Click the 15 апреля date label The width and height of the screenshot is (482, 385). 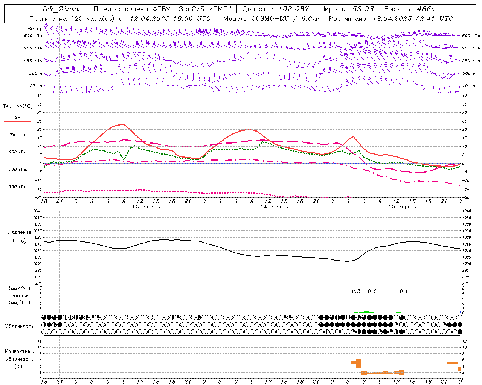coord(403,207)
